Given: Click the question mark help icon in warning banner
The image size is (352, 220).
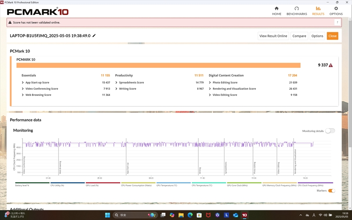Looking at the screenshot, I should coord(337,22).
